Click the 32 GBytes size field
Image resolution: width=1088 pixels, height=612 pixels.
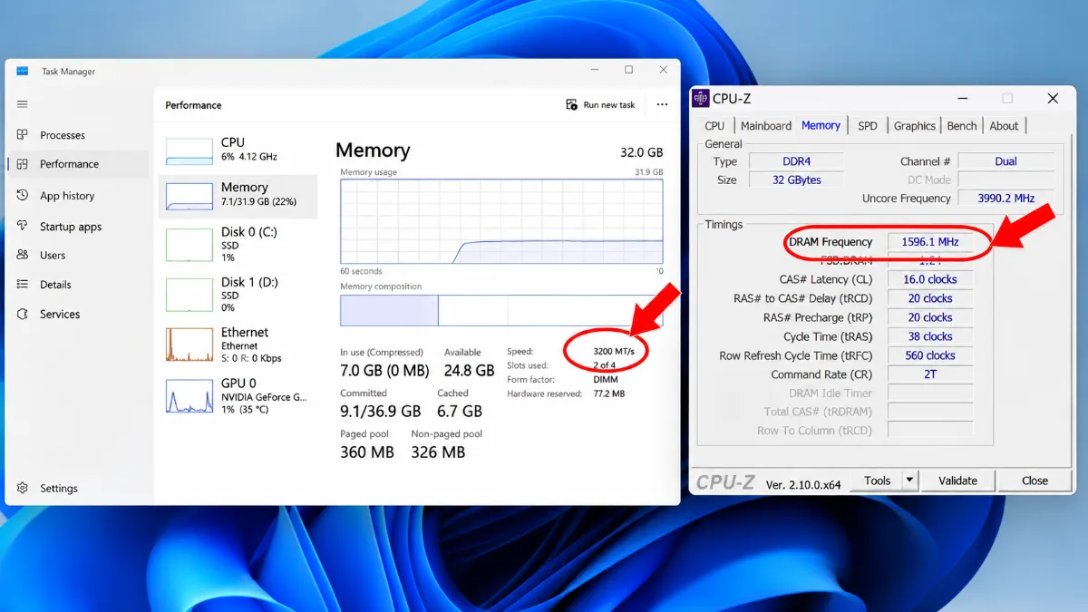click(796, 180)
